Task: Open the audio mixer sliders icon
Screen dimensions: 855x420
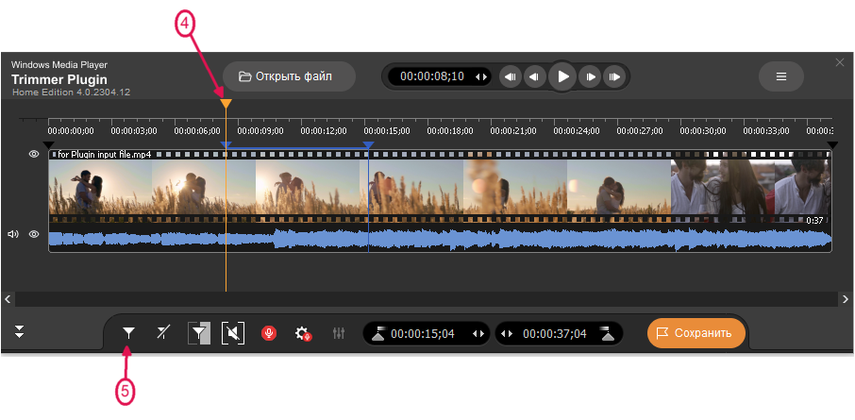Action: click(339, 333)
